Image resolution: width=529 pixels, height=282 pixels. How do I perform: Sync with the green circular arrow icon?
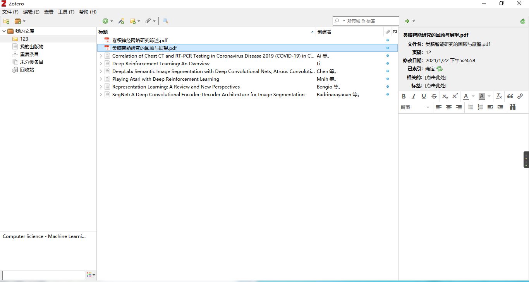pyautogui.click(x=523, y=21)
